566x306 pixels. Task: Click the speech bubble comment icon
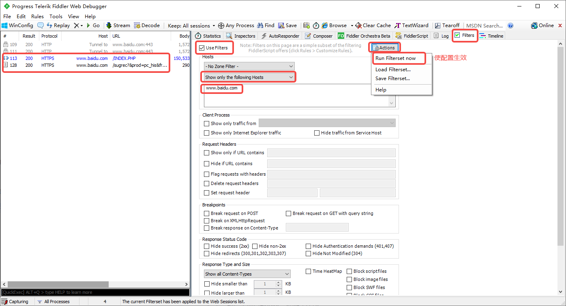pyautogui.click(x=41, y=25)
